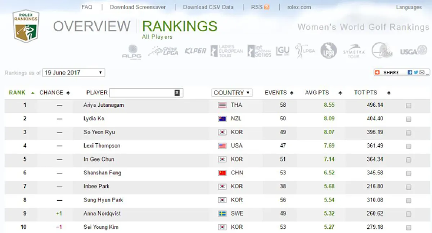The width and height of the screenshot is (432, 233).
Task: Click the orange plus Share icon
Action: click(377, 73)
